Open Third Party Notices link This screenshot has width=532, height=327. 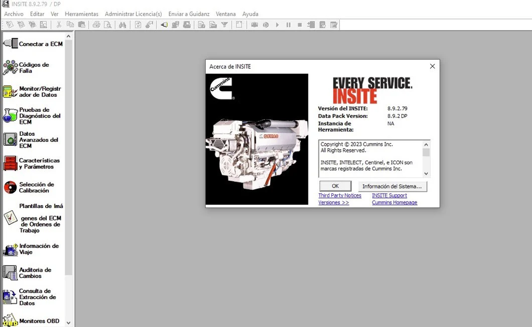340,195
